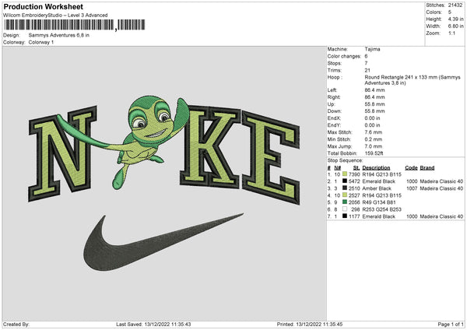Screen dimensions: 467x330
Task: Click the 'Created By:' footer label
Action: click(16, 325)
